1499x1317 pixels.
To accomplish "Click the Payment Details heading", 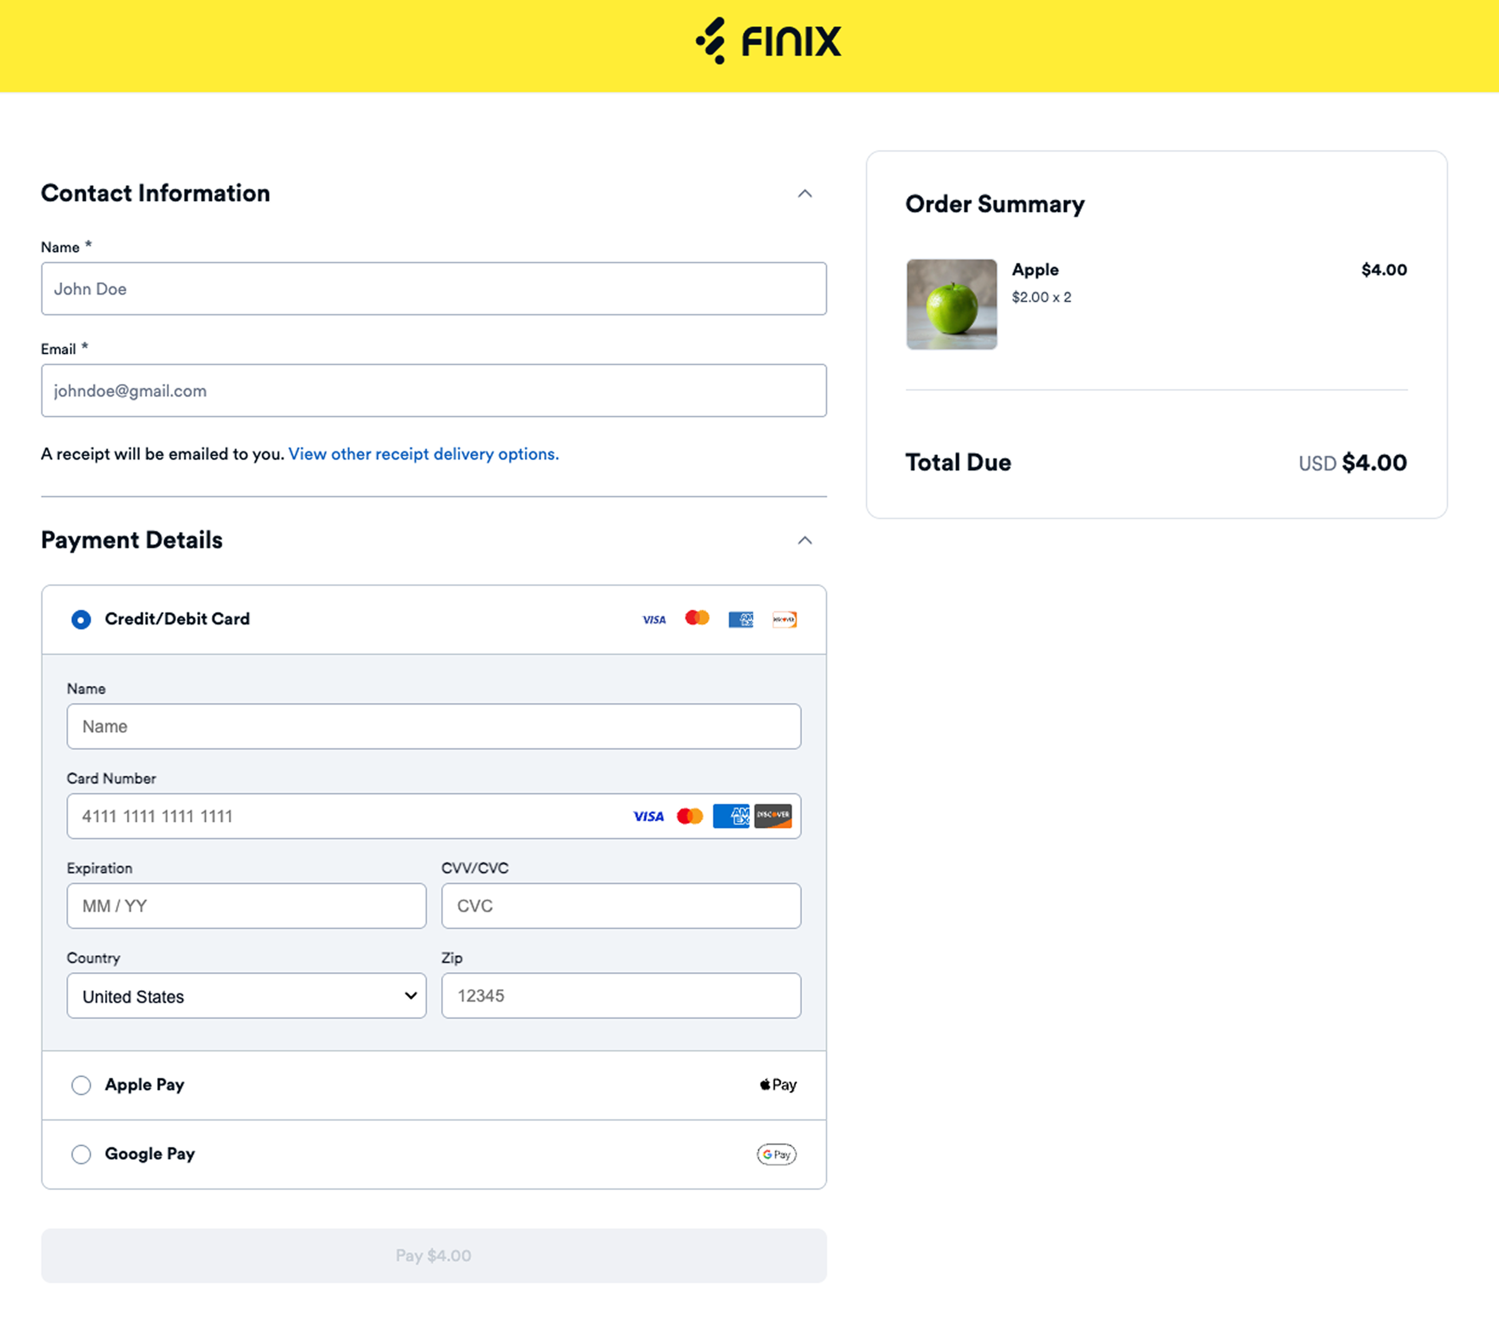I will (x=132, y=540).
